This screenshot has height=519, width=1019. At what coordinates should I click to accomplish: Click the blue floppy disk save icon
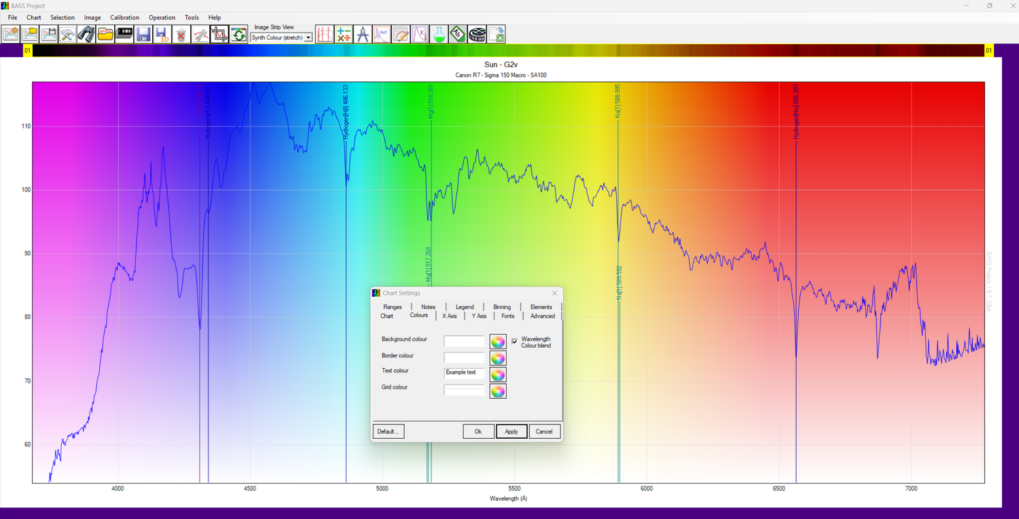point(143,34)
